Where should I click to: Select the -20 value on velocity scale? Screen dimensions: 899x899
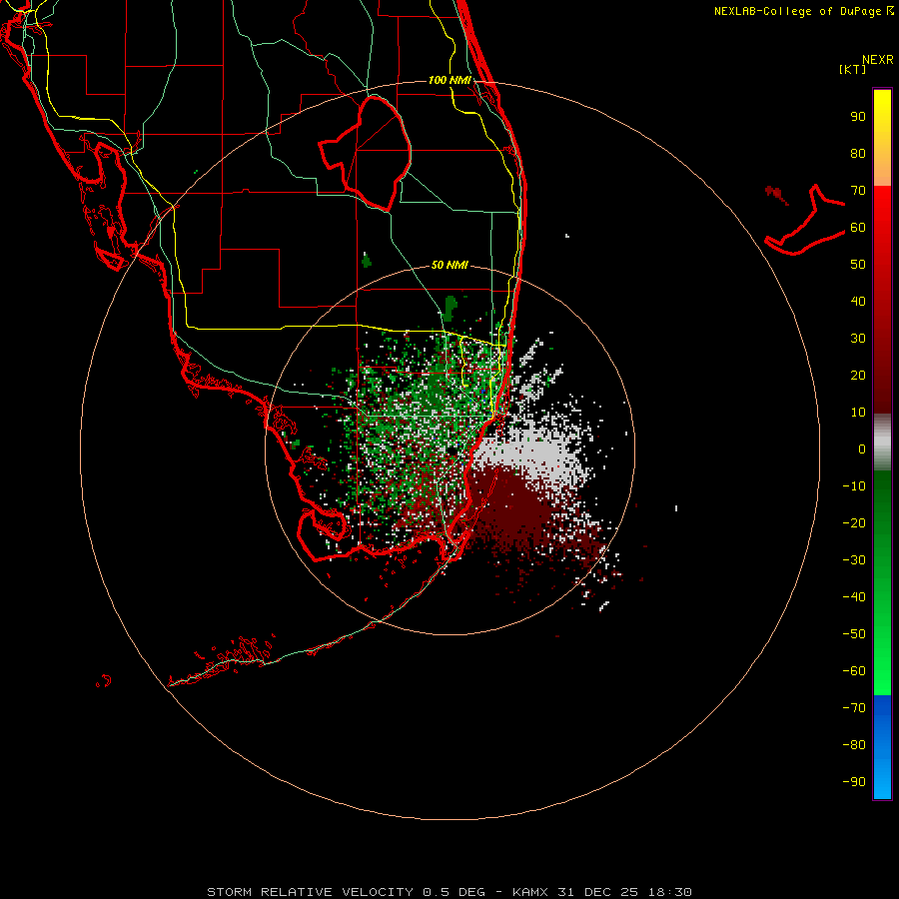pyautogui.click(x=854, y=522)
